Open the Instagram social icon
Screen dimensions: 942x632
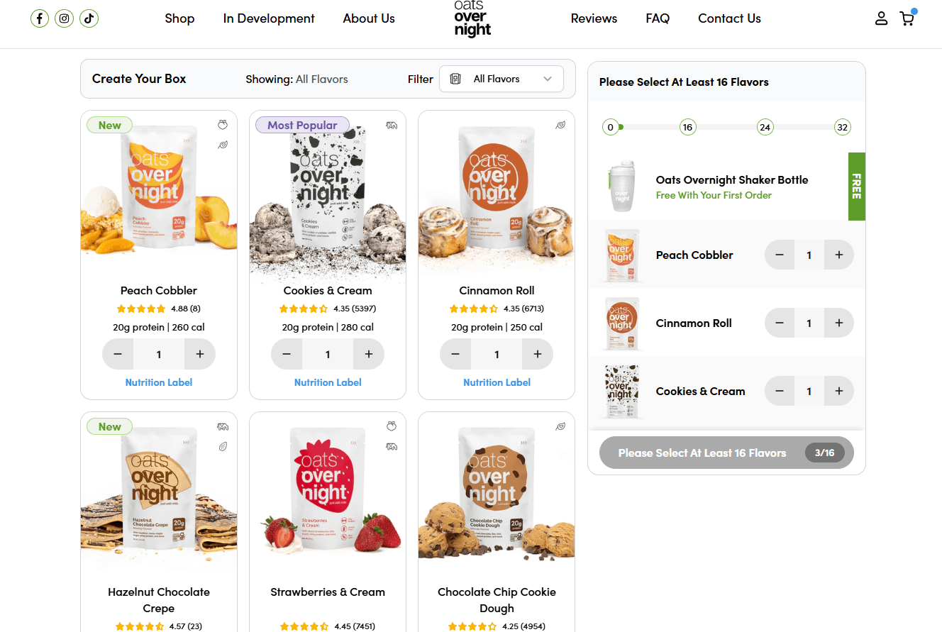65,19
